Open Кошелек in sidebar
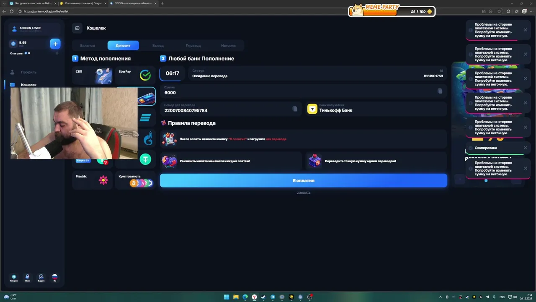This screenshot has height=302, width=536. (x=28, y=85)
